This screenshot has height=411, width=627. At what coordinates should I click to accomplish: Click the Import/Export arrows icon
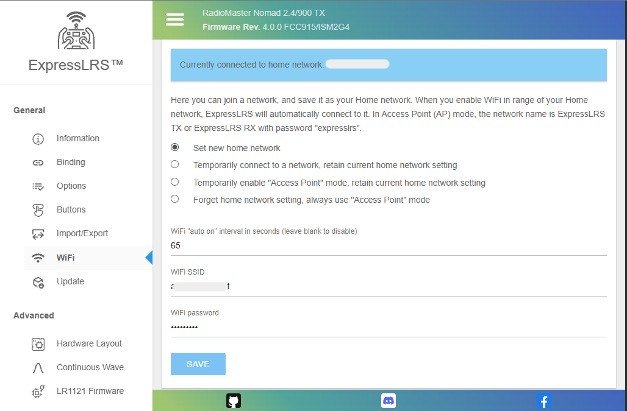pos(38,234)
